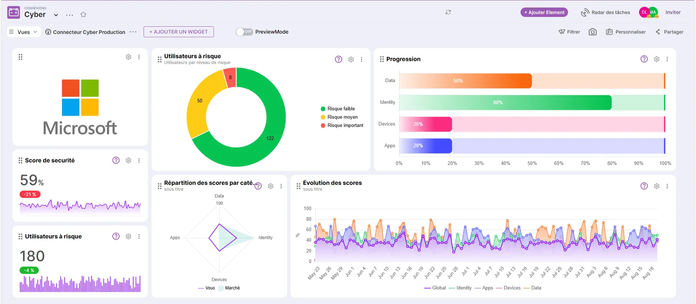Show help for Score de securité widget
Viewport: 696px width, 304px height.
click(x=116, y=160)
